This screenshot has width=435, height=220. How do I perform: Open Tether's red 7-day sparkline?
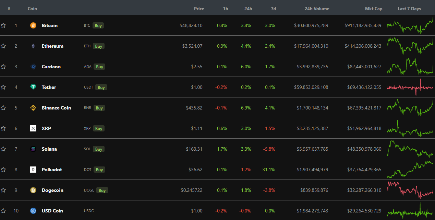410,87
